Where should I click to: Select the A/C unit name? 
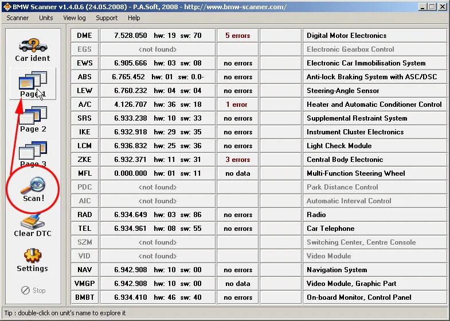(85, 105)
